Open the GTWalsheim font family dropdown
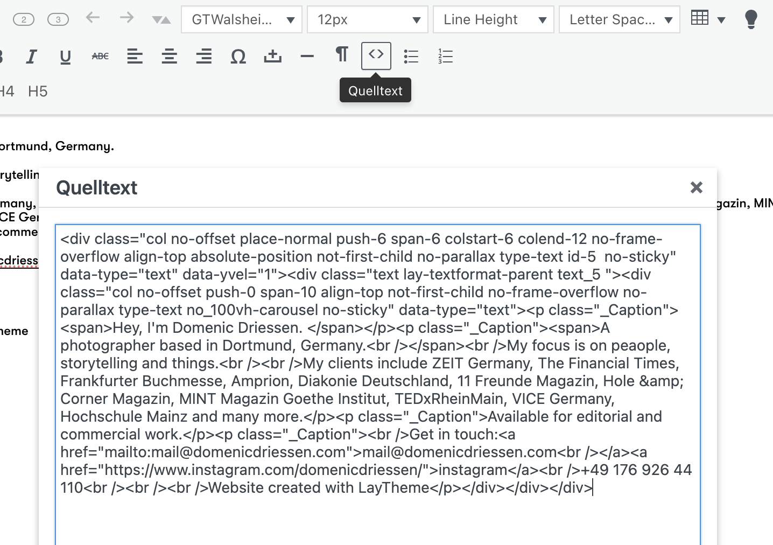This screenshot has width=773, height=545. click(242, 20)
